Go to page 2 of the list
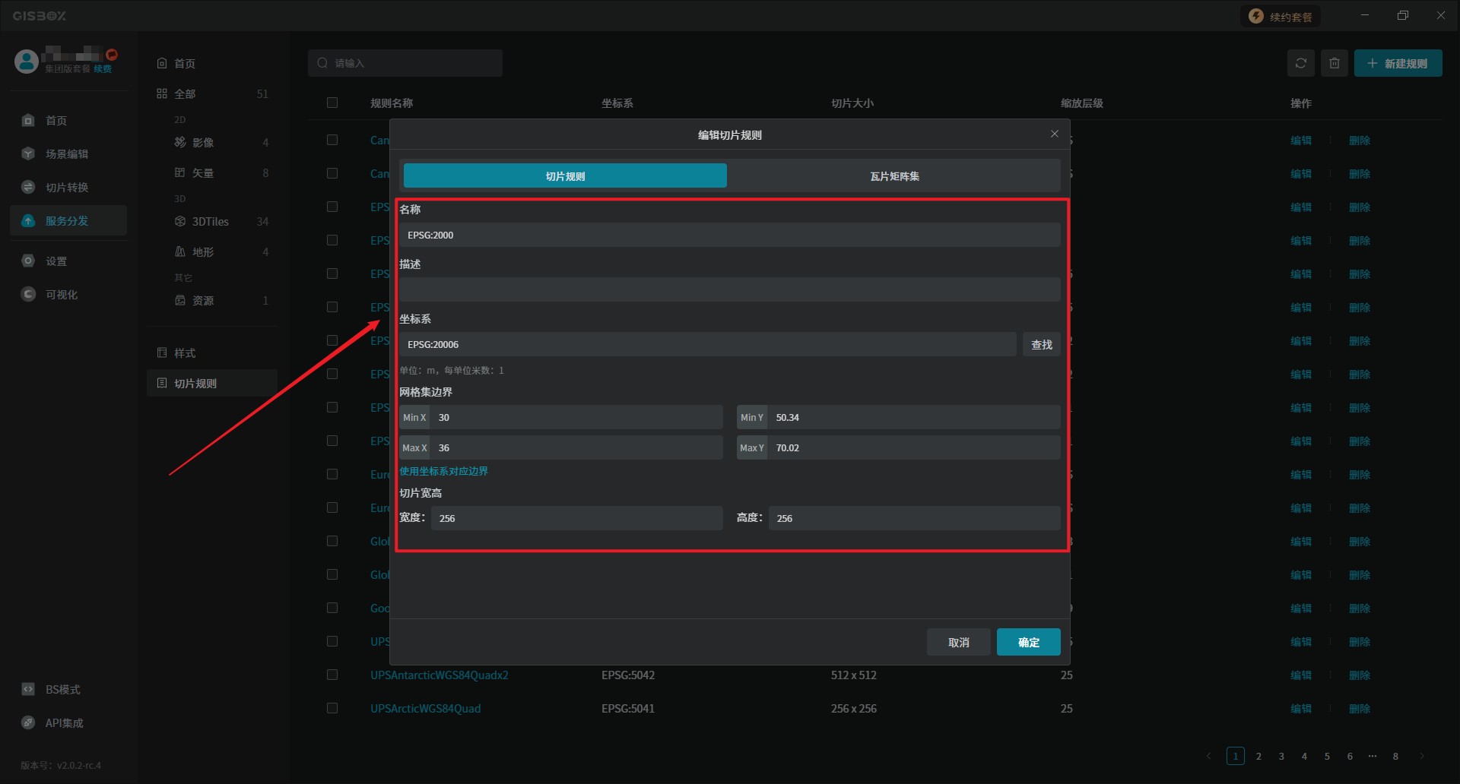The height and width of the screenshot is (784, 1460). 1258,757
